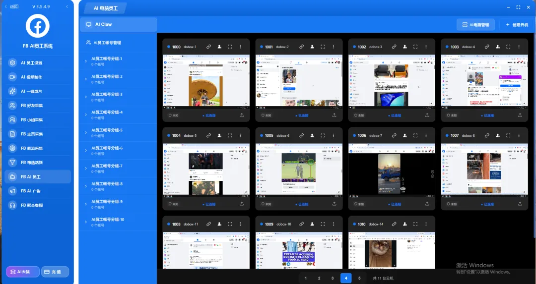Expand card 1008 dobox-11 to fullscreen
The image size is (536, 284).
point(230,224)
